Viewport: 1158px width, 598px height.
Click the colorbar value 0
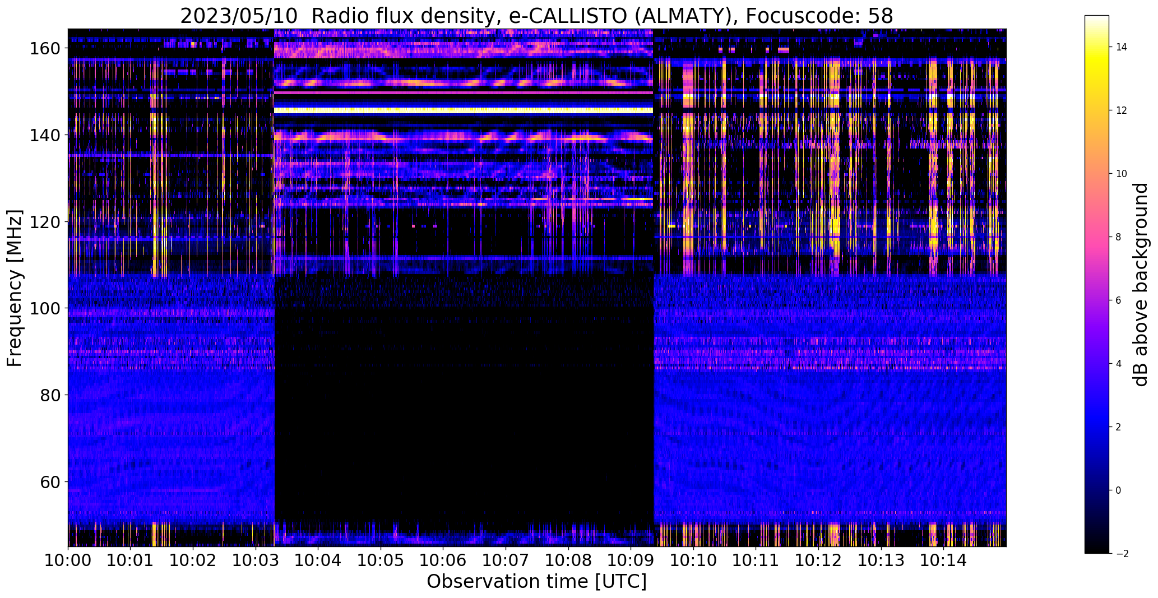pyautogui.click(x=1119, y=490)
